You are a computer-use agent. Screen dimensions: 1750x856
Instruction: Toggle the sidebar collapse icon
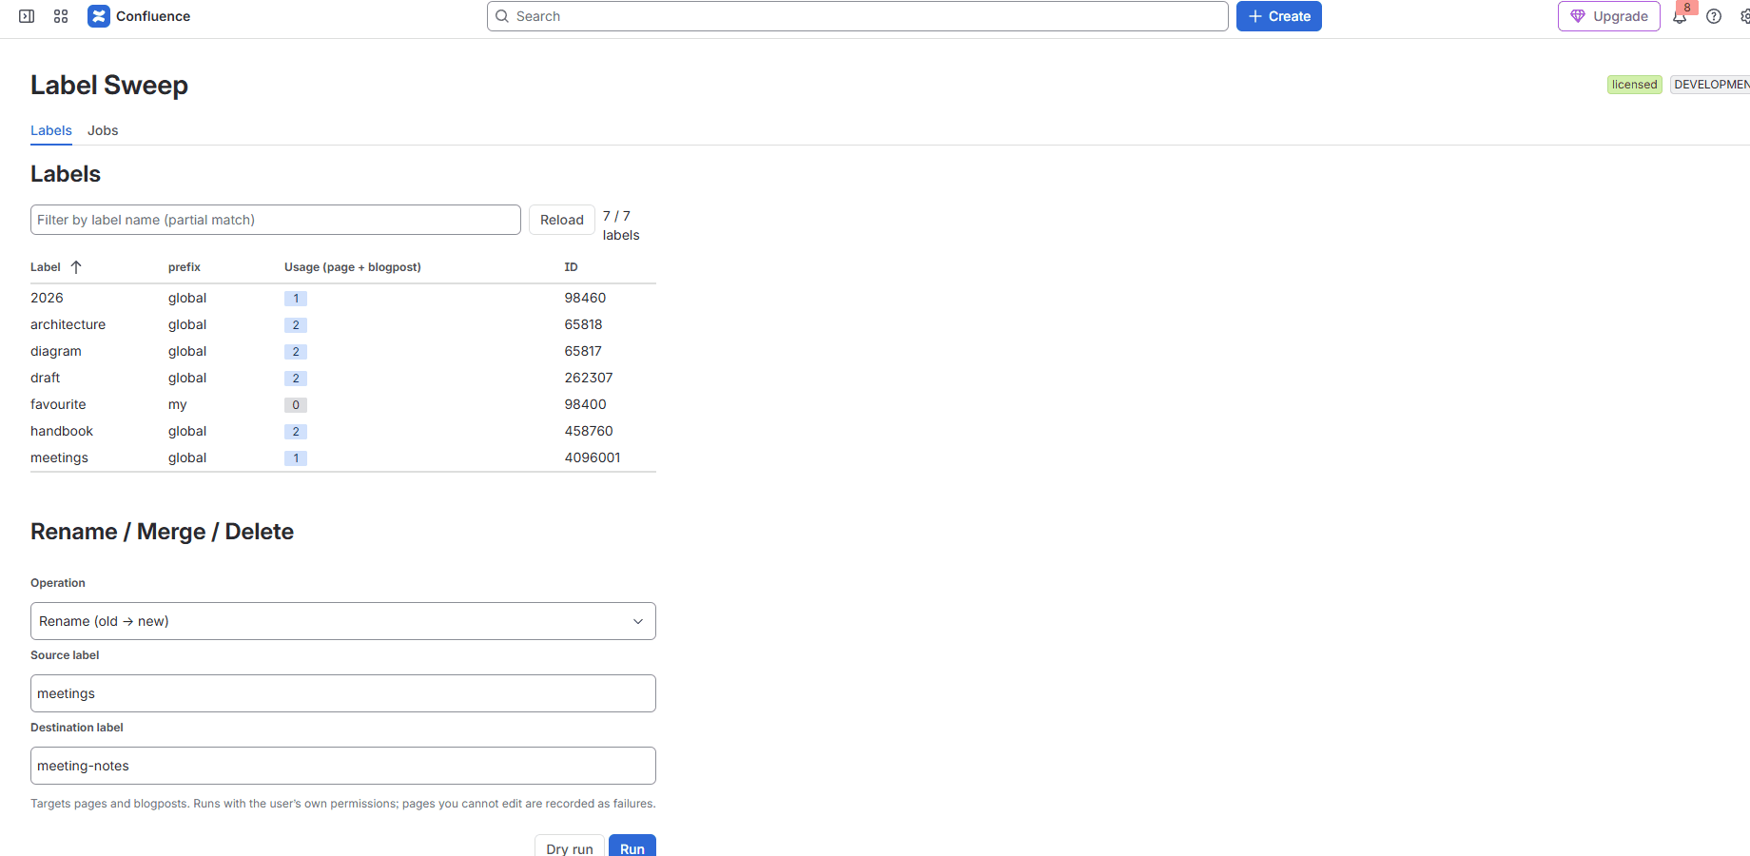pos(27,16)
